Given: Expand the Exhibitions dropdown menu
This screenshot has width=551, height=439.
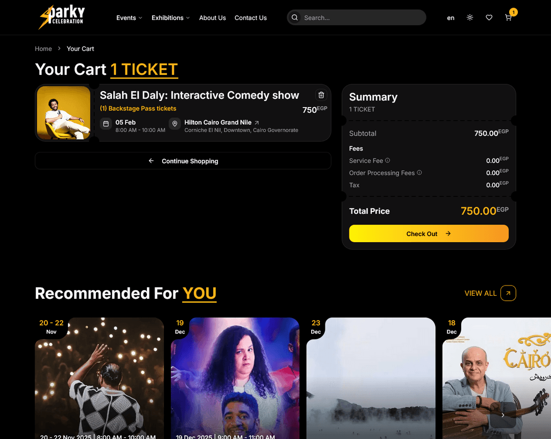Looking at the screenshot, I should [170, 17].
